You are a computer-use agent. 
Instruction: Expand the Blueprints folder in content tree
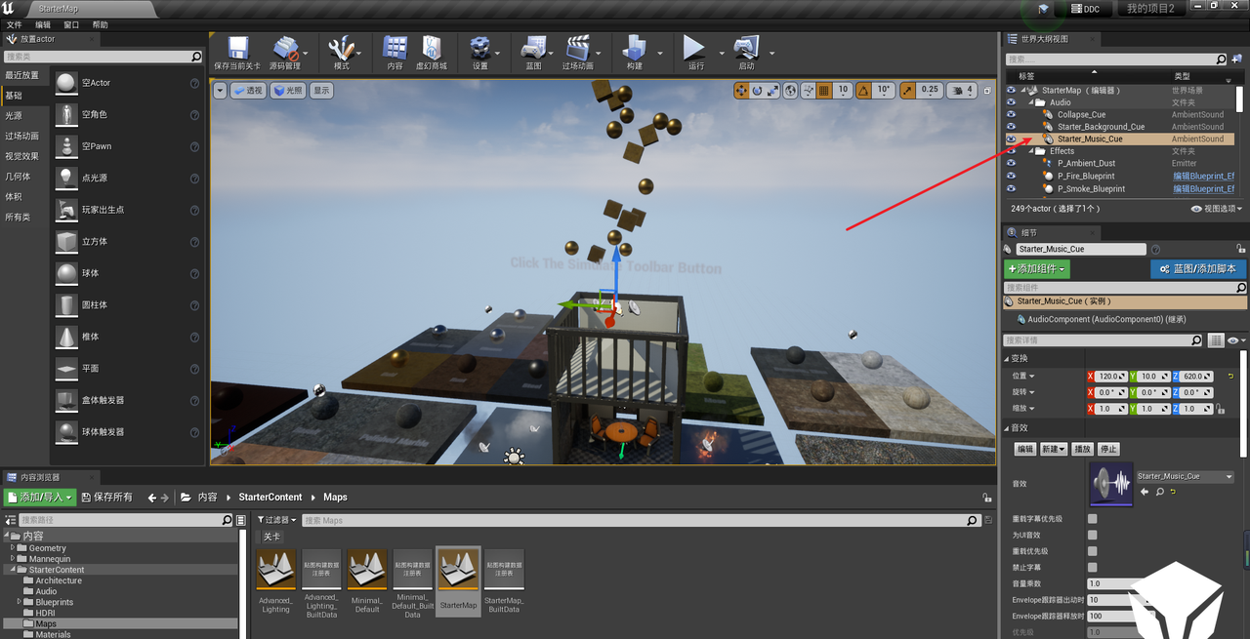pos(20,602)
